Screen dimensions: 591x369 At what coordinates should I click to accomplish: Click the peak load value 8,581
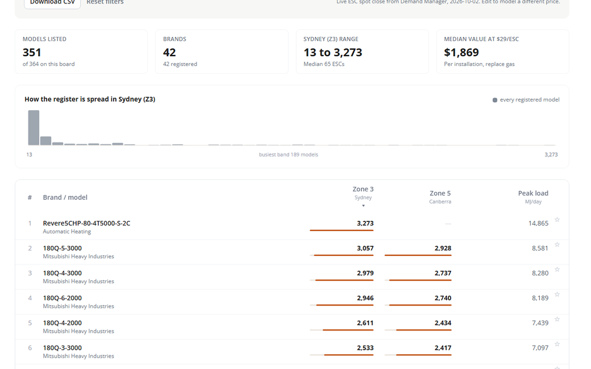[540, 248]
